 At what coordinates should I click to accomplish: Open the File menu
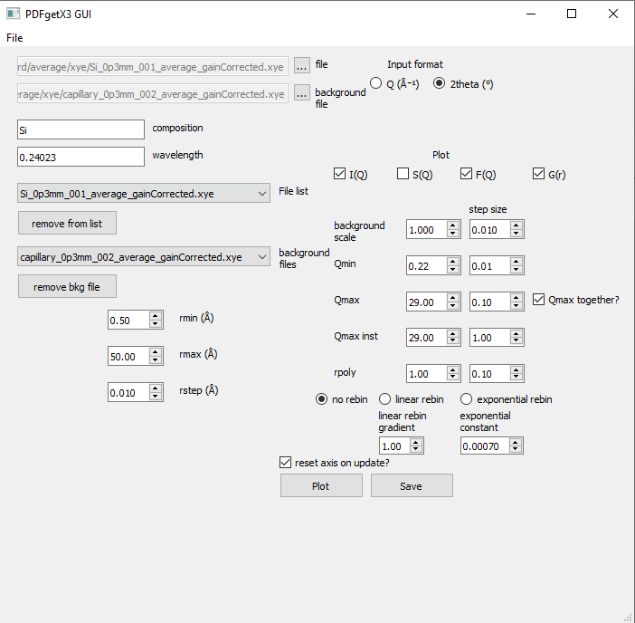click(14, 38)
